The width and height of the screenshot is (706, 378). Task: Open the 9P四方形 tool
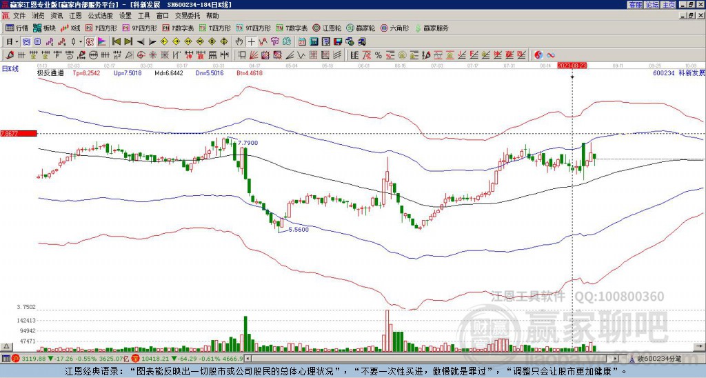(140, 28)
